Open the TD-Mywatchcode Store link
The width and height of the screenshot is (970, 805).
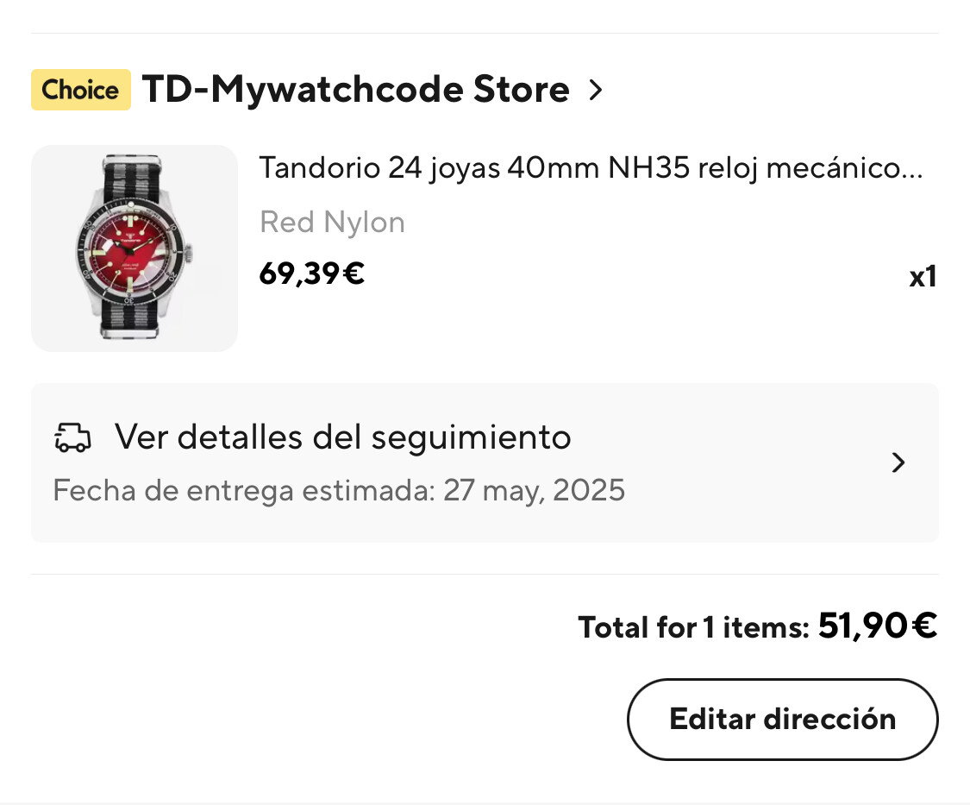click(355, 90)
